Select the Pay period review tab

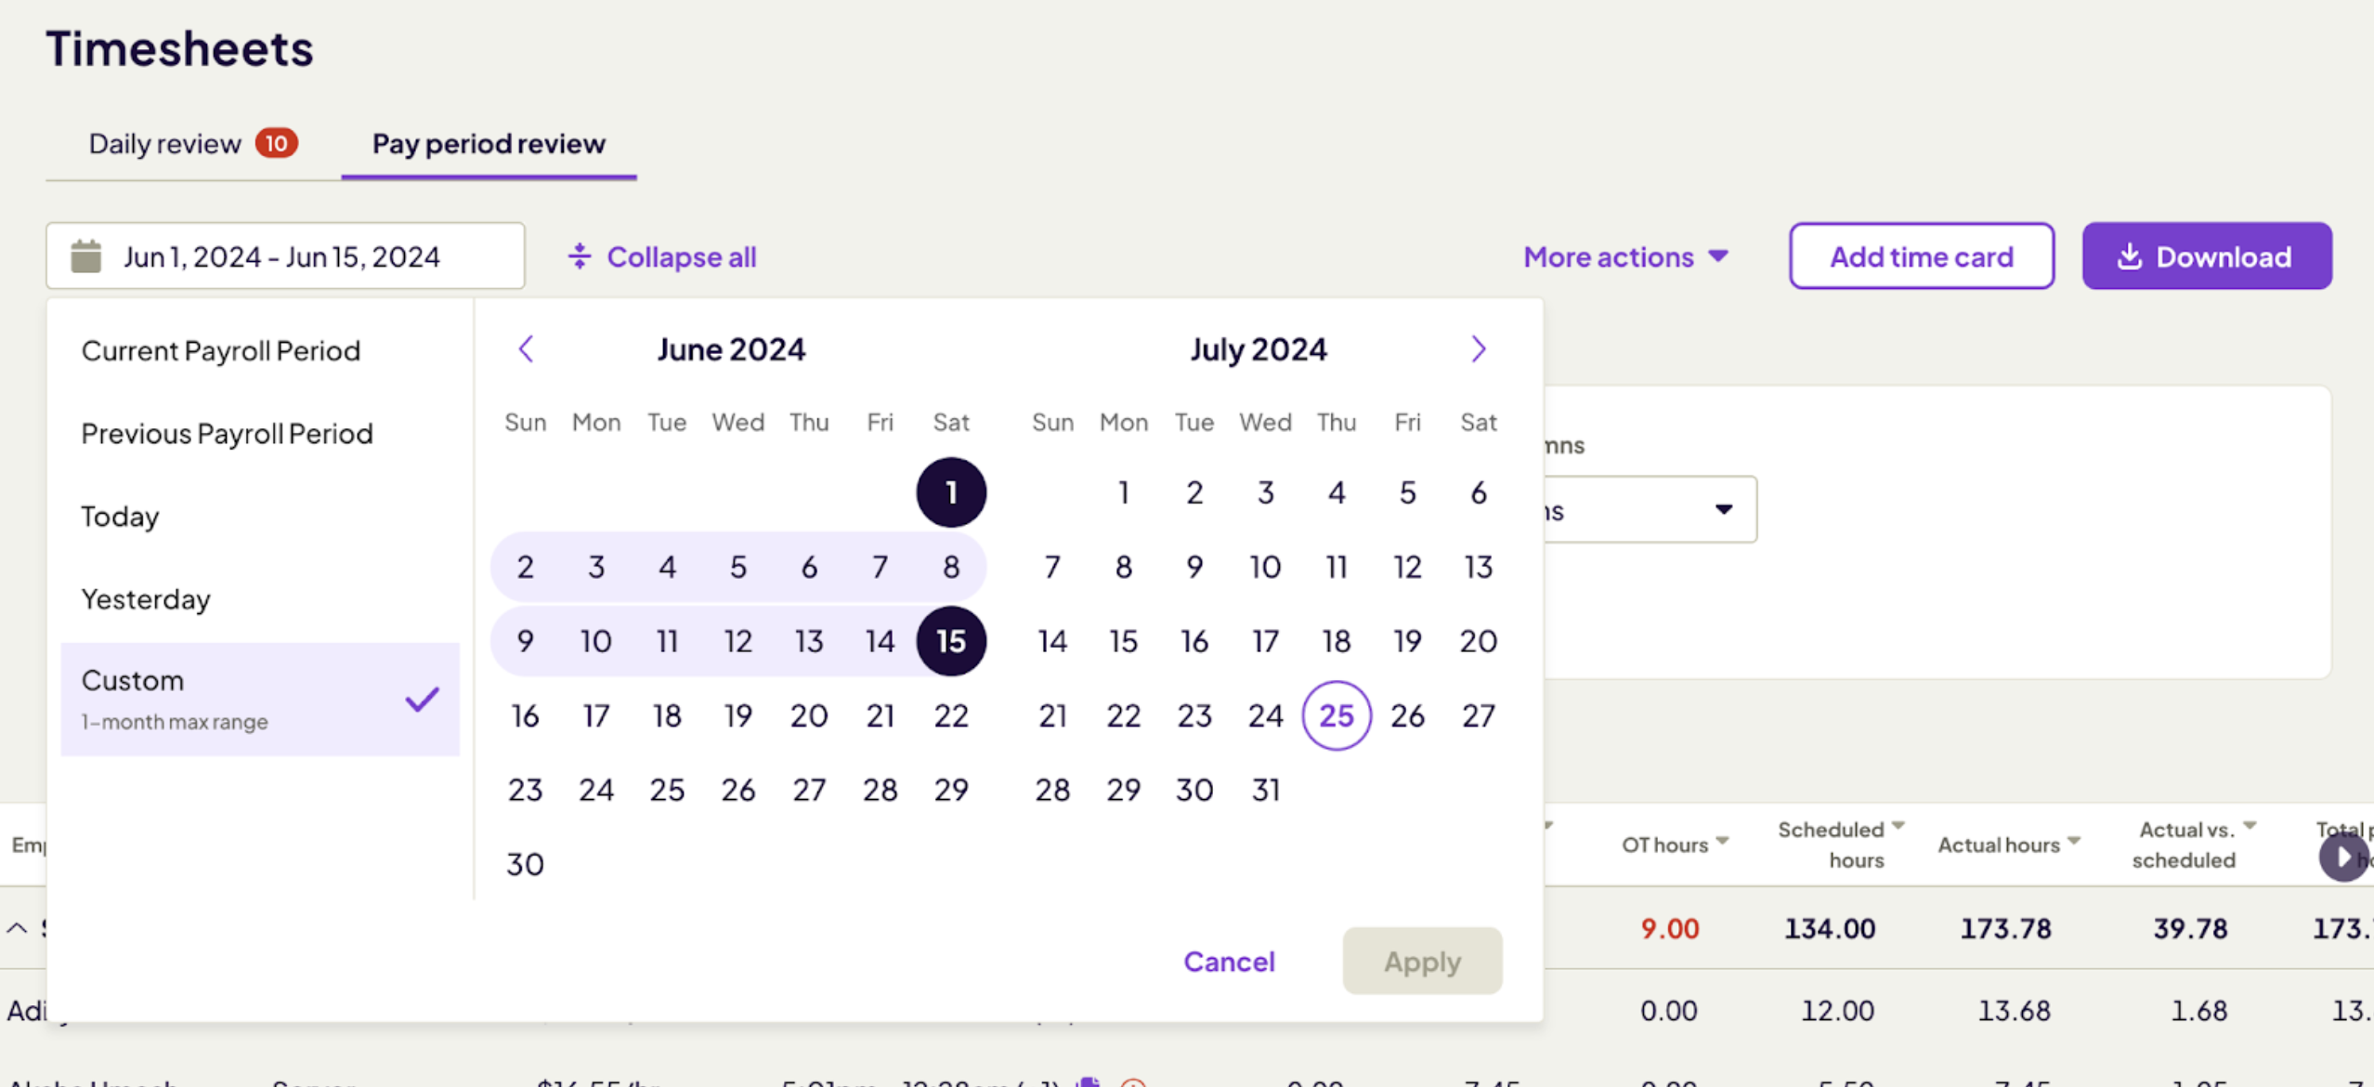pyautogui.click(x=489, y=143)
